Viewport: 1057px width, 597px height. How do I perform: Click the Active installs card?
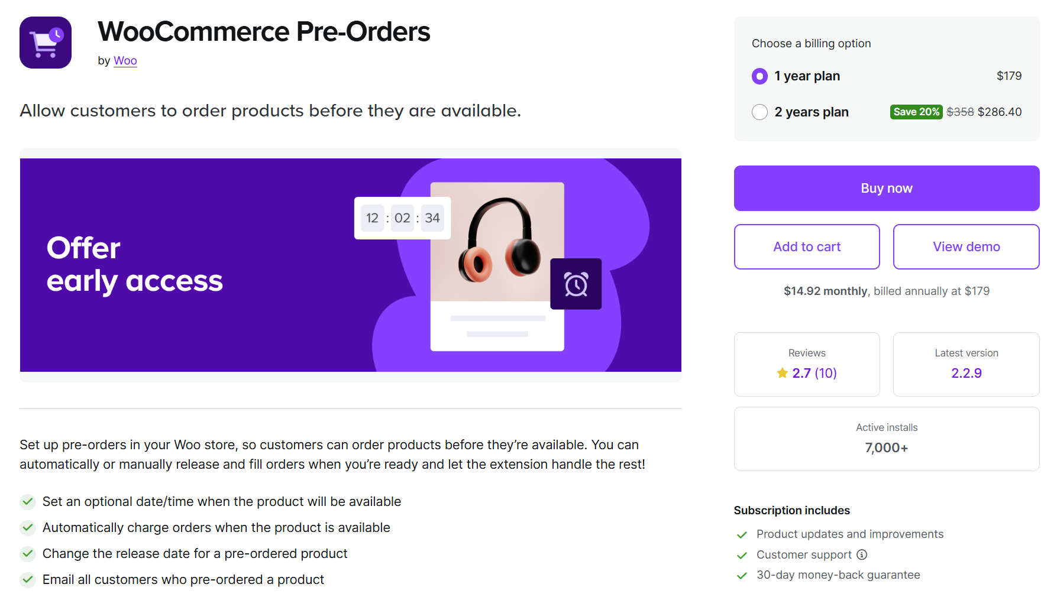pos(886,439)
